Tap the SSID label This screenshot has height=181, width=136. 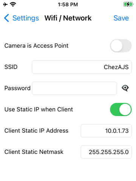pyautogui.click(x=11, y=67)
